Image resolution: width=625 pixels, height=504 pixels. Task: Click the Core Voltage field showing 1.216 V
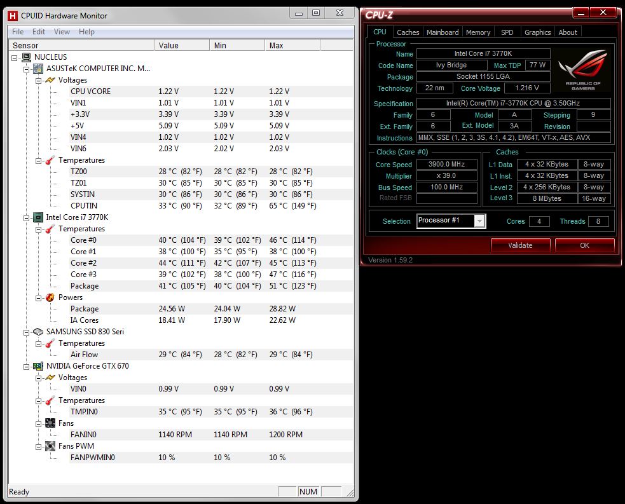pyautogui.click(x=527, y=88)
